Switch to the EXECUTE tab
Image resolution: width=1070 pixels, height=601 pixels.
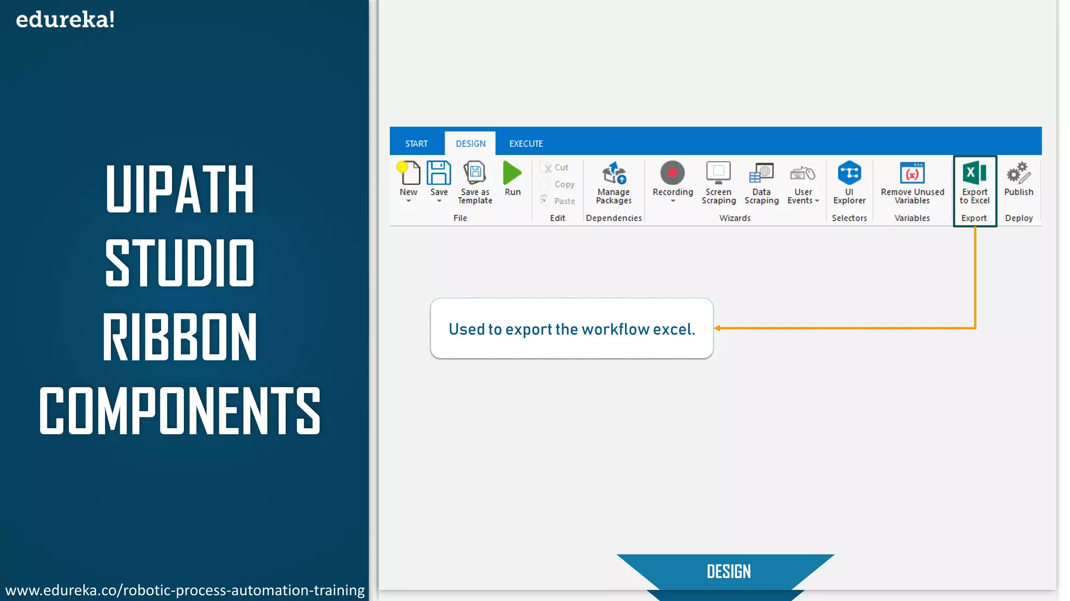tap(526, 143)
